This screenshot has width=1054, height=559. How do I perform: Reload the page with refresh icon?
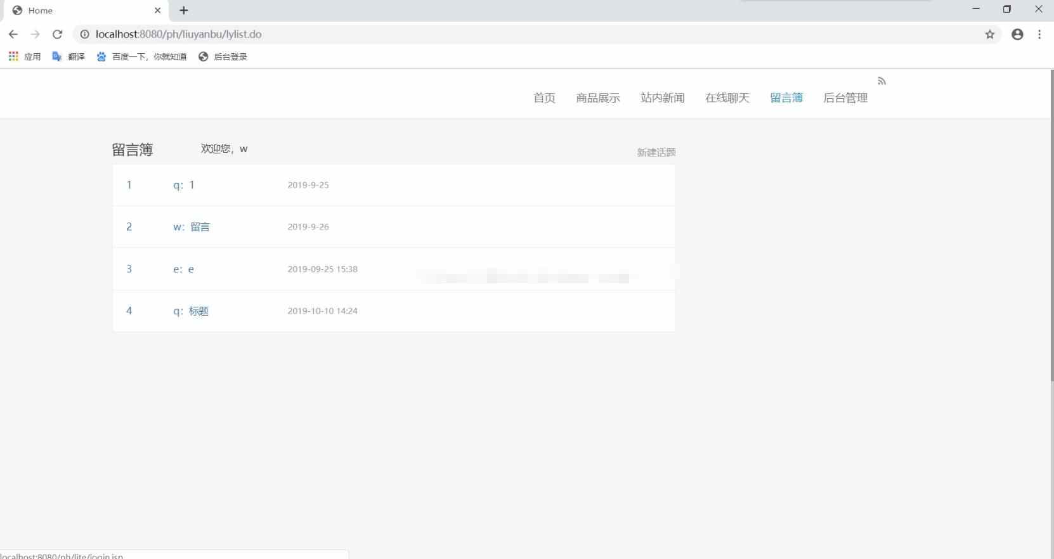(x=57, y=34)
